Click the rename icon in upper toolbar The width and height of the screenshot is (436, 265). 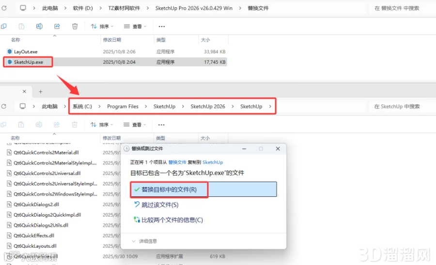point(39,27)
